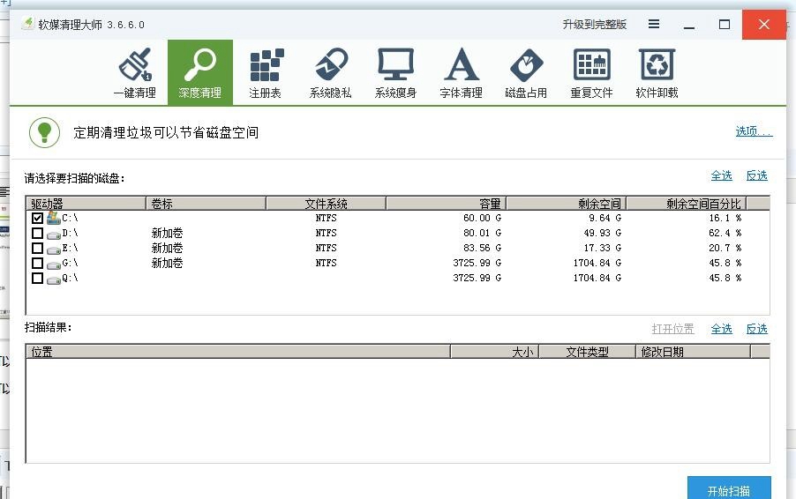Maximize the 软媒清理大师 window

[x=725, y=25]
